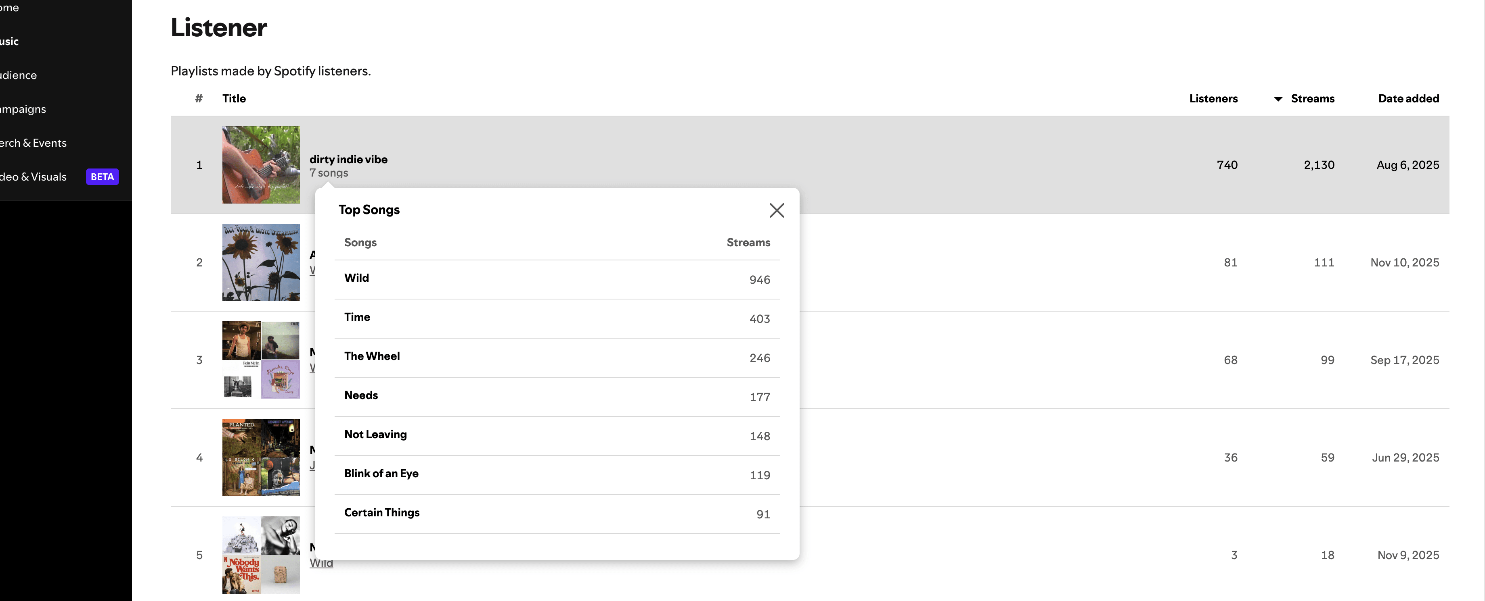1485x601 pixels.
Task: Open dirty indie vibe playlist title
Action: tap(348, 159)
